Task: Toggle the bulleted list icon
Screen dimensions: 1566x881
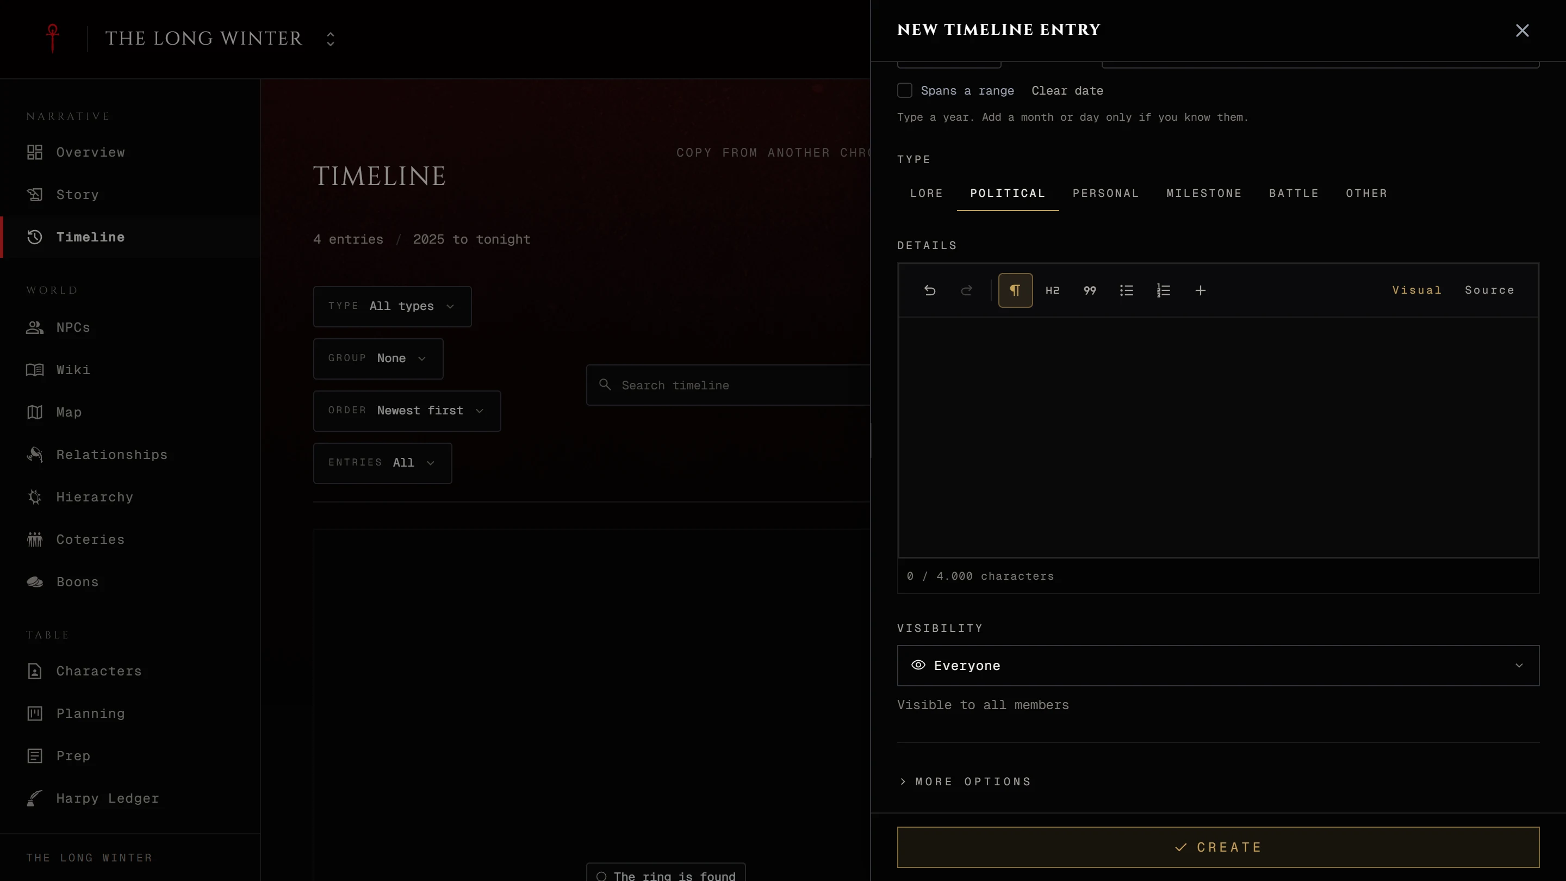Action: click(1127, 290)
